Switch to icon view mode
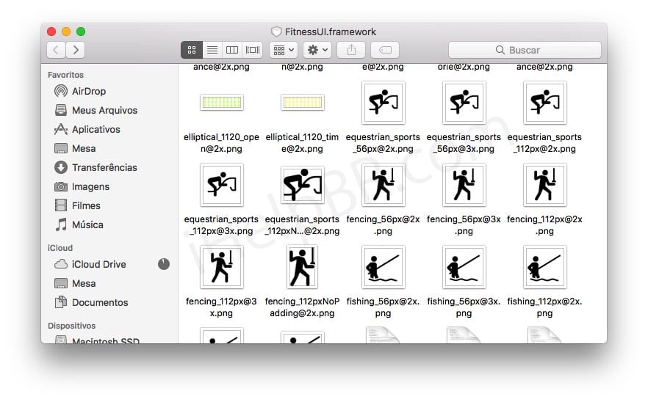648x402 pixels. [x=192, y=50]
